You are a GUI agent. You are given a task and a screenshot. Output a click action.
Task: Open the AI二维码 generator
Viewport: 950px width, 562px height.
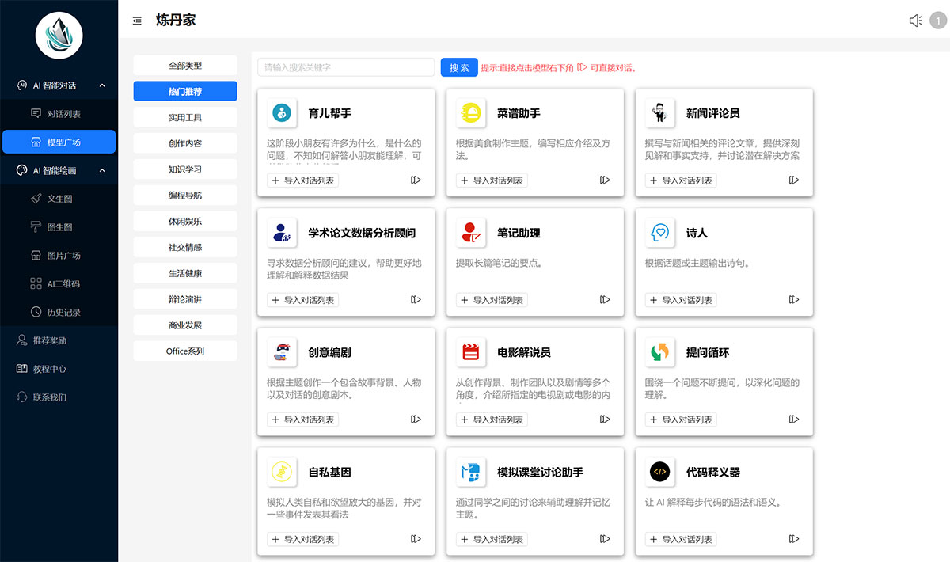(59, 283)
